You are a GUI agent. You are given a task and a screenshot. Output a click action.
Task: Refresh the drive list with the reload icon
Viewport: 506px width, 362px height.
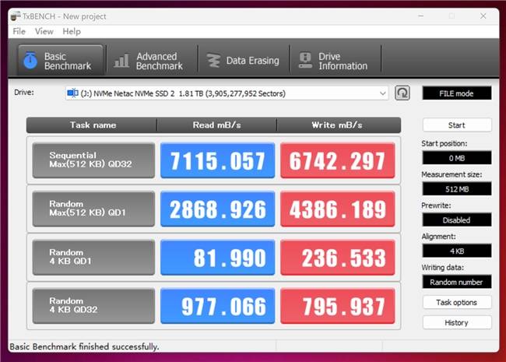(402, 93)
